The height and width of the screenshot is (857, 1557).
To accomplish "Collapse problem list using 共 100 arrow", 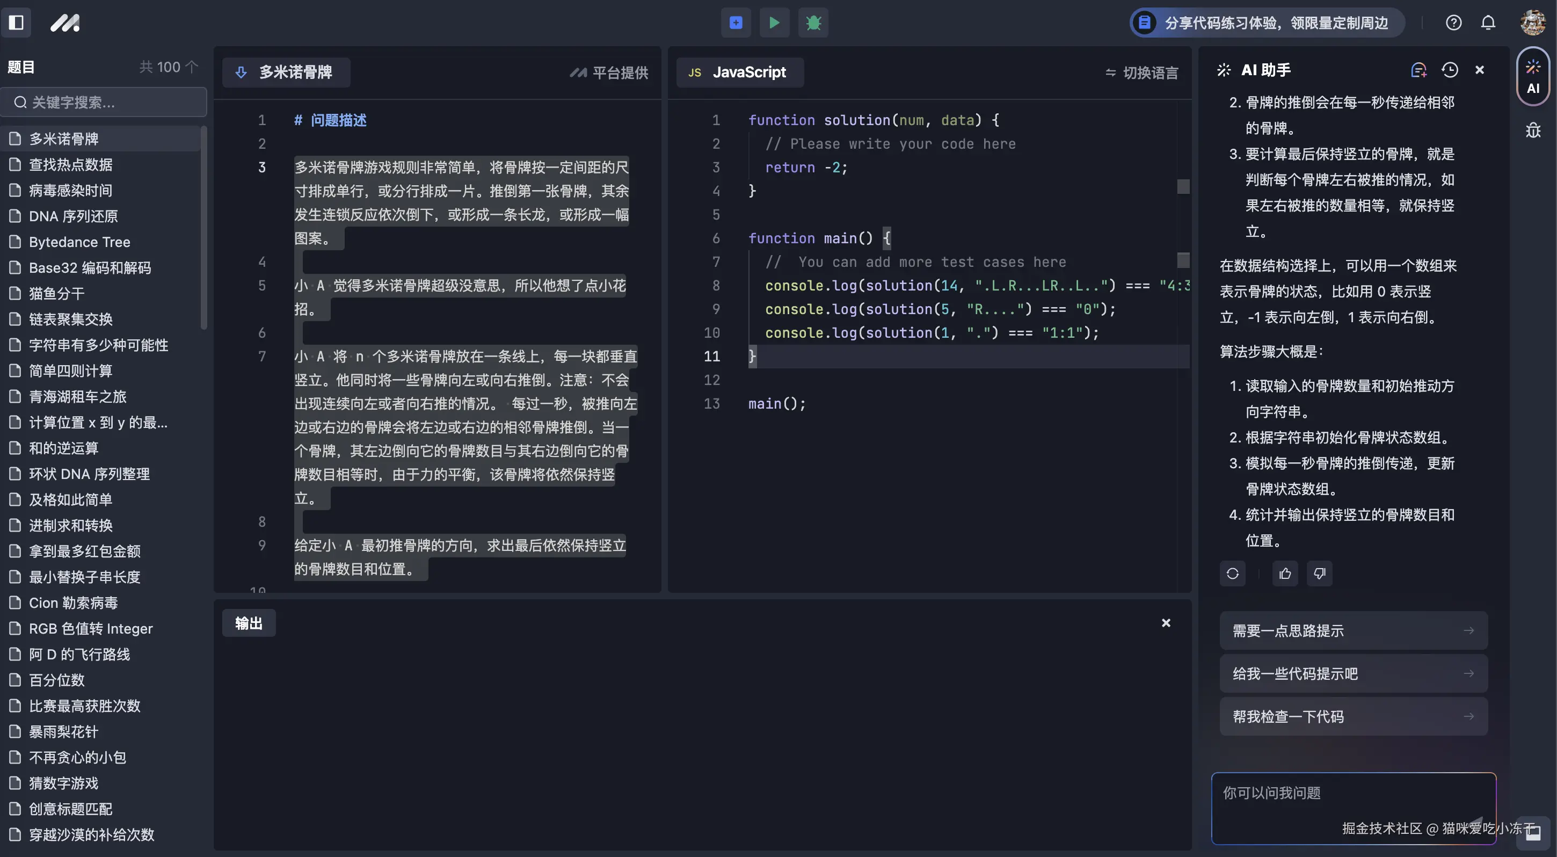I will [x=192, y=67].
